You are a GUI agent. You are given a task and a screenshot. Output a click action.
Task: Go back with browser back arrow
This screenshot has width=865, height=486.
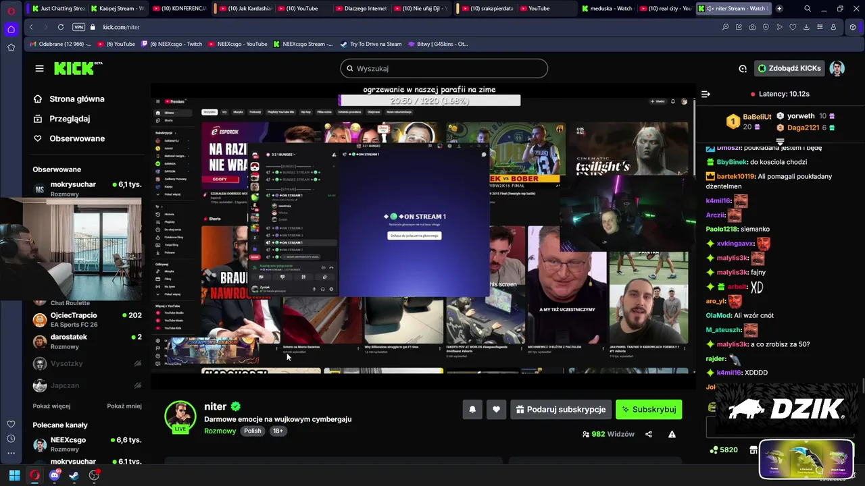pos(31,27)
